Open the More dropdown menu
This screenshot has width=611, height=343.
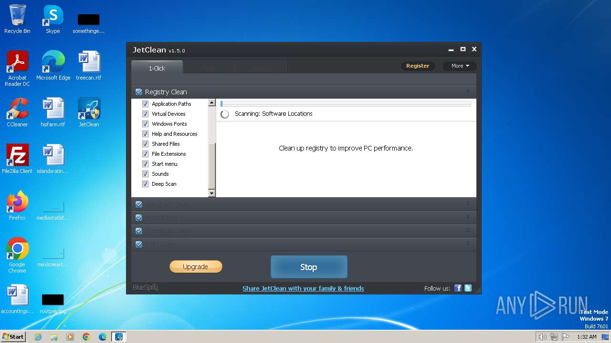460,66
